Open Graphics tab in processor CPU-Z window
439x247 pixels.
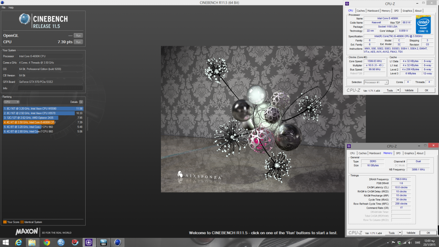click(407, 11)
